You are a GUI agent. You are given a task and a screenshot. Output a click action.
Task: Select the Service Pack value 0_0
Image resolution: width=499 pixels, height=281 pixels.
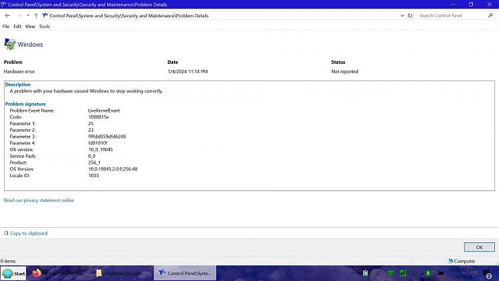tap(92, 156)
